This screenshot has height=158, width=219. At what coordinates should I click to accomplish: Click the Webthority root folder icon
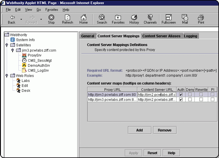pos(7,34)
